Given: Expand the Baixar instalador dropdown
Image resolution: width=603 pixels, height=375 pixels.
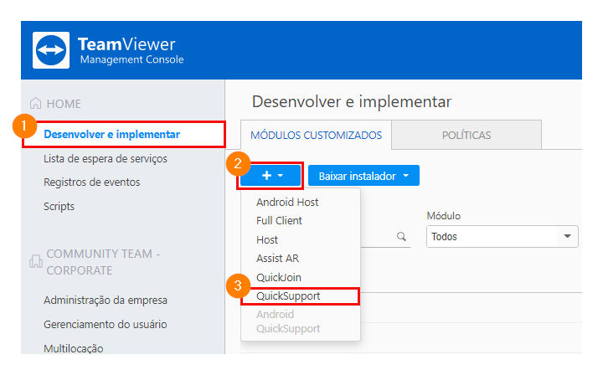Looking at the screenshot, I should pyautogui.click(x=363, y=176).
